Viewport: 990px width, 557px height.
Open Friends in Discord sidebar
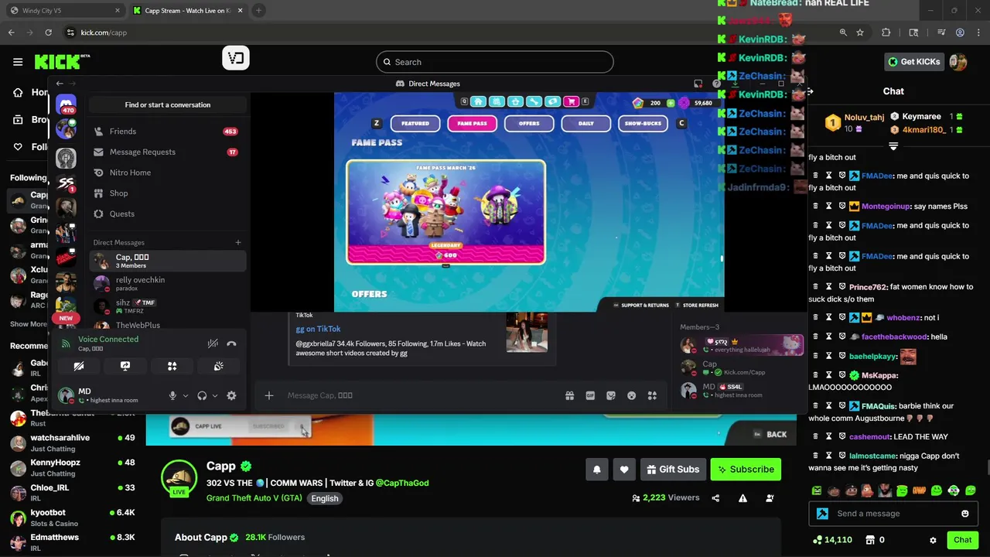[167, 132]
